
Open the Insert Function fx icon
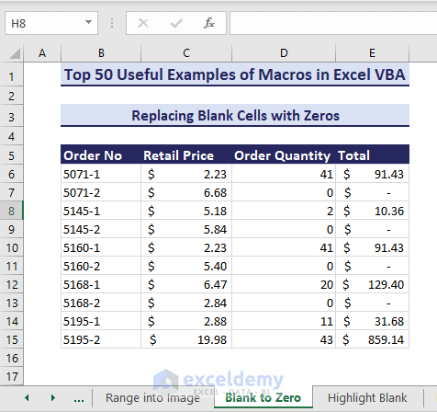tap(209, 23)
